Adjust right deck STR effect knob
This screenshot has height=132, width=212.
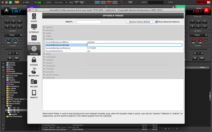click(193, 40)
